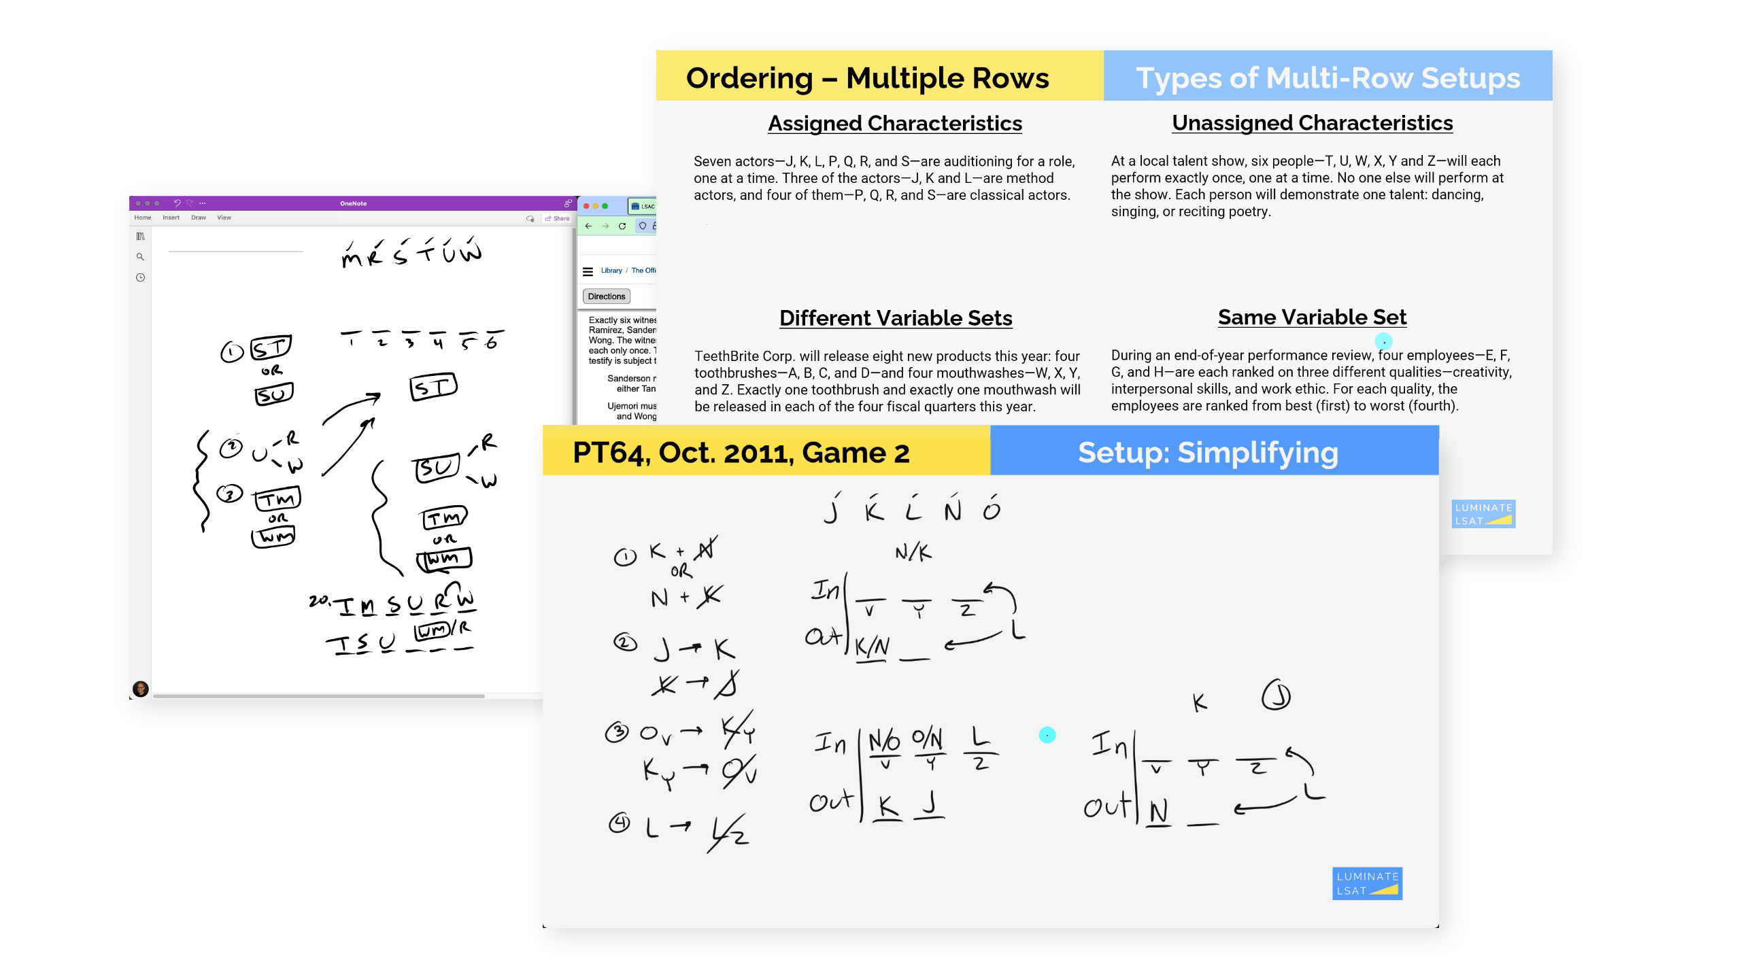Image resolution: width=1741 pixels, height=979 pixels.
Task: Click the search icon in OneNote sidebar
Action: [140, 260]
